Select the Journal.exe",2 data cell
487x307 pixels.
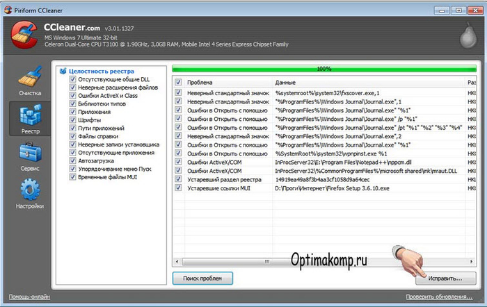[x=338, y=136]
